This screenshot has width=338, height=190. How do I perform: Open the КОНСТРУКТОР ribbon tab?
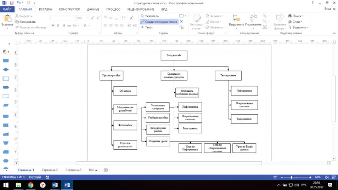tap(69, 9)
